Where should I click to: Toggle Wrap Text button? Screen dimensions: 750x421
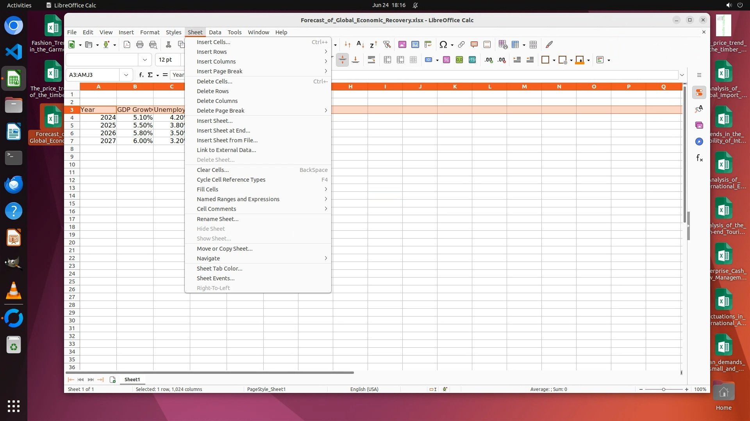(x=371, y=60)
